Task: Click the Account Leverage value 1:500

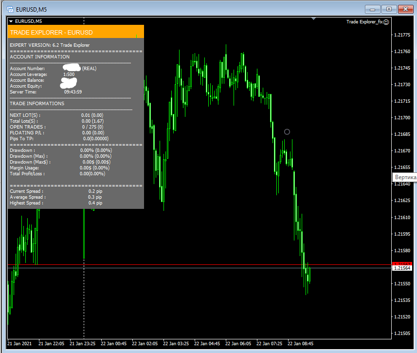Action: 69,74
